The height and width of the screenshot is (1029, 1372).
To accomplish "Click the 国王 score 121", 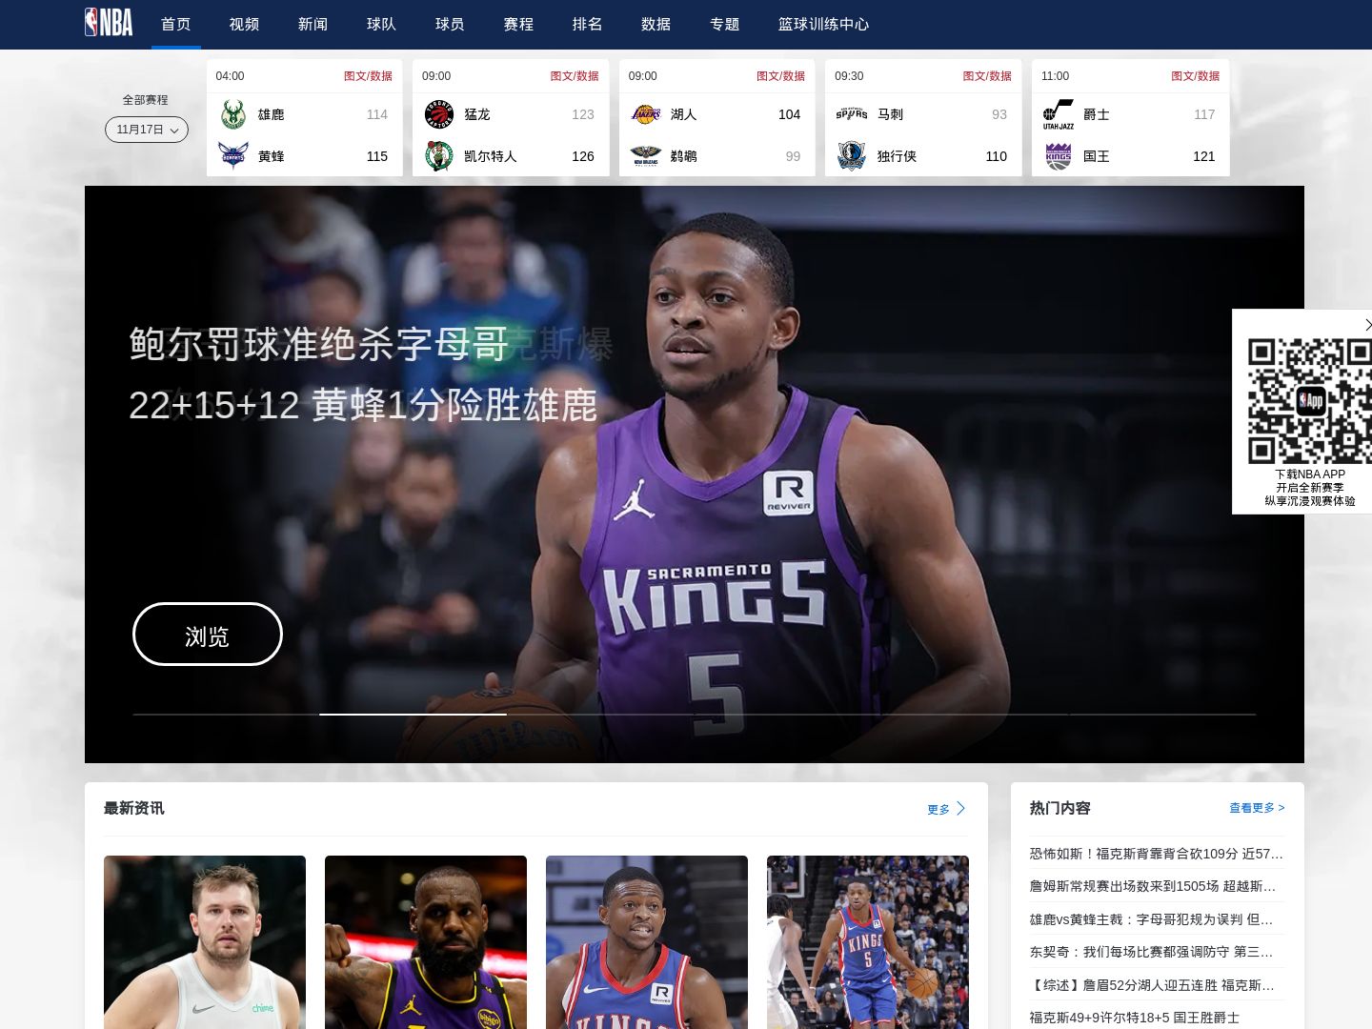I will (1204, 156).
